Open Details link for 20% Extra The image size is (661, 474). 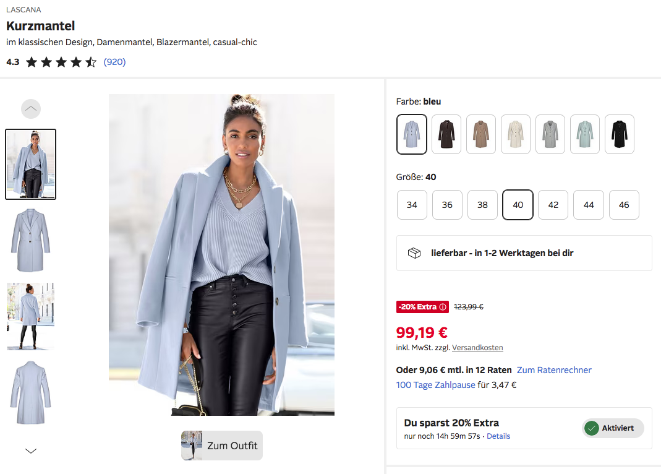[498, 436]
